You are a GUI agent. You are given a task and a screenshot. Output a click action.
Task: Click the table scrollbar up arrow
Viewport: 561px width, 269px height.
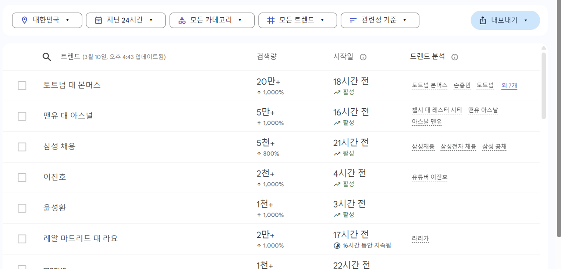pyautogui.click(x=544, y=48)
